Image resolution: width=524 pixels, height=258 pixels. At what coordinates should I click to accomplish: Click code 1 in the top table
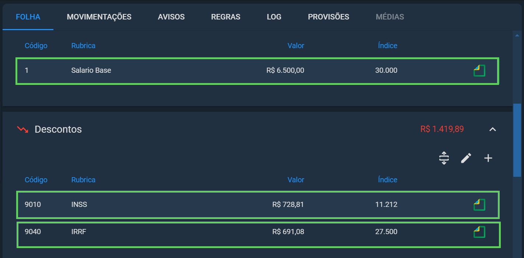click(27, 70)
